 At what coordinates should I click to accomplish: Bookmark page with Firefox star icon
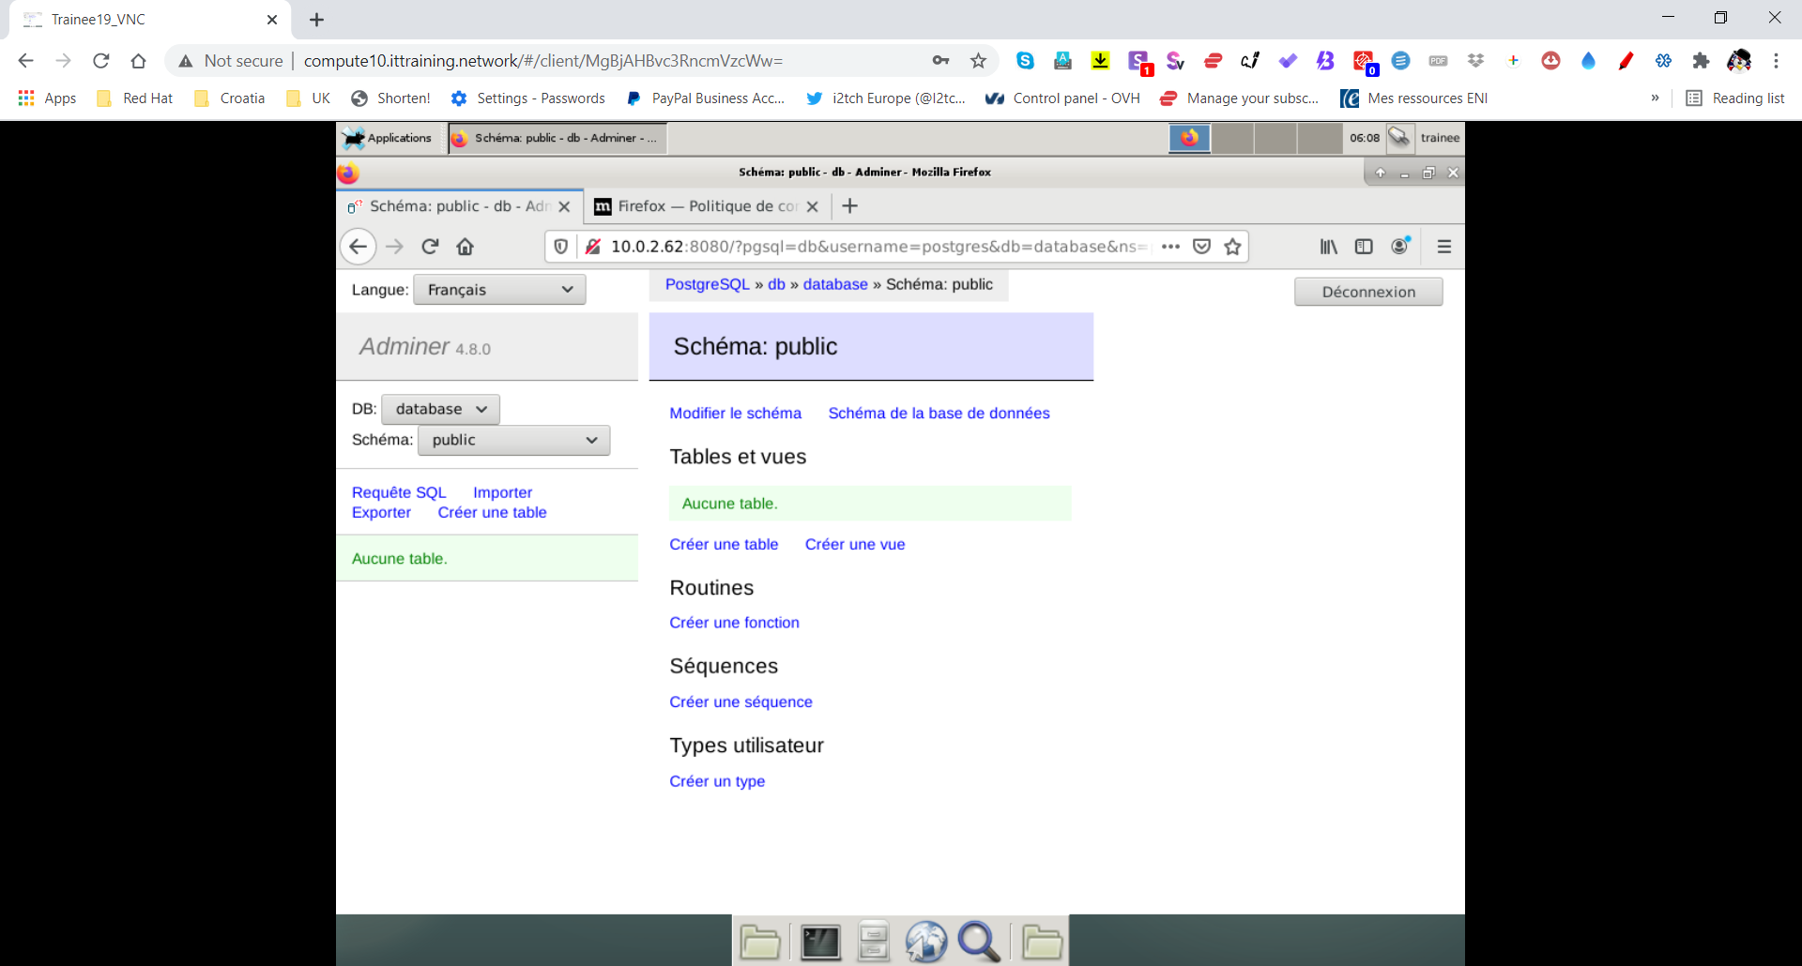[x=1232, y=247]
